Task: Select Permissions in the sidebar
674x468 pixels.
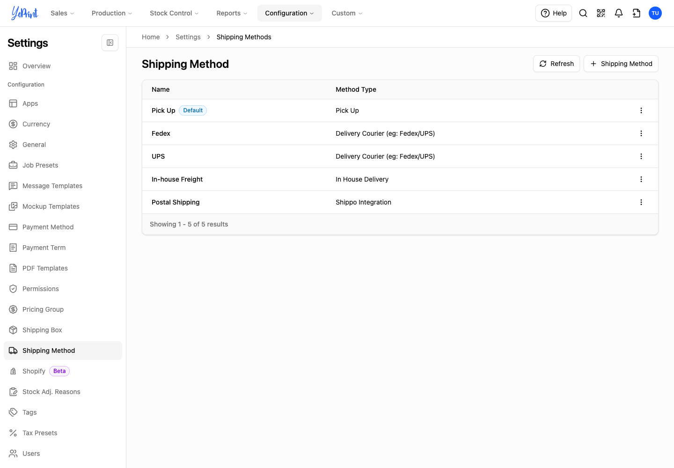Action: [x=63, y=289]
